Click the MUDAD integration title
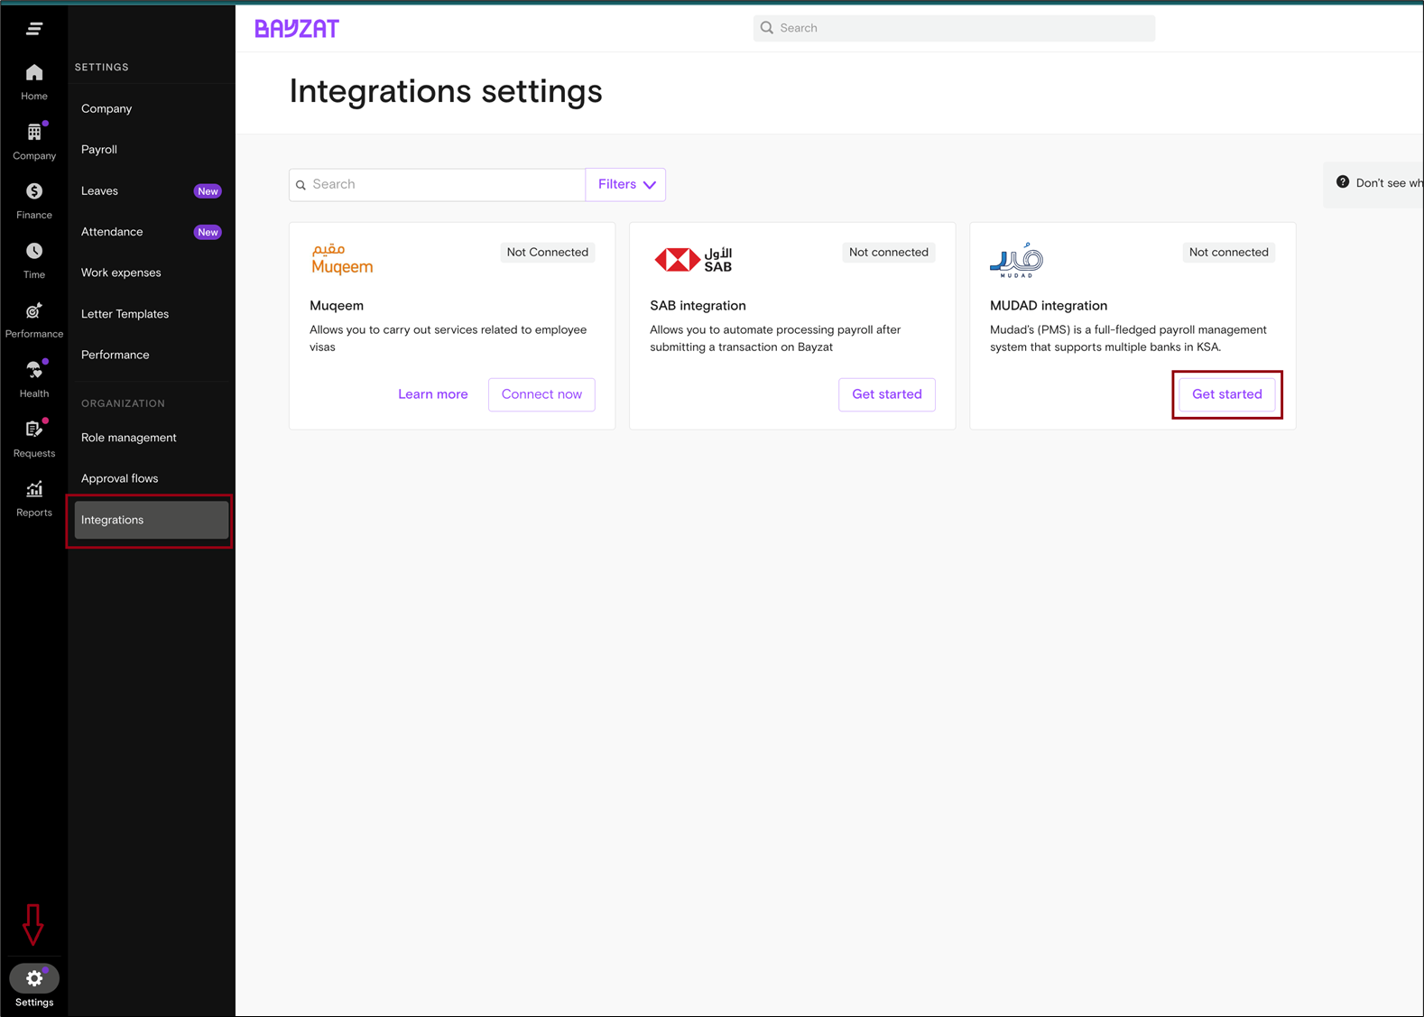The width and height of the screenshot is (1424, 1017). (x=1049, y=306)
